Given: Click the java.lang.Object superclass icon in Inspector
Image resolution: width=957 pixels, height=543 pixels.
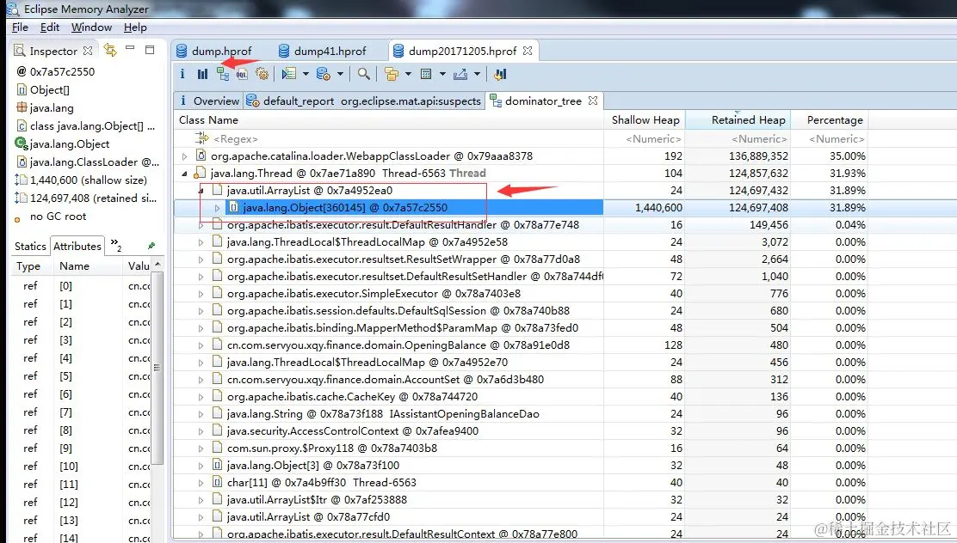Looking at the screenshot, I should pos(21,143).
